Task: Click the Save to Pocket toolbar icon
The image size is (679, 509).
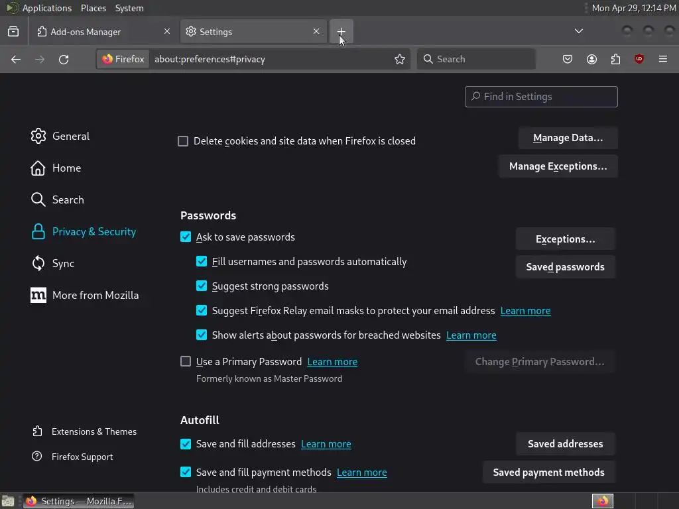Action: [x=568, y=59]
